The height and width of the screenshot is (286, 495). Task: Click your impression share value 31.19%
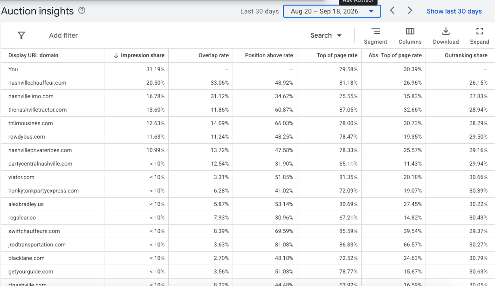[x=155, y=69]
